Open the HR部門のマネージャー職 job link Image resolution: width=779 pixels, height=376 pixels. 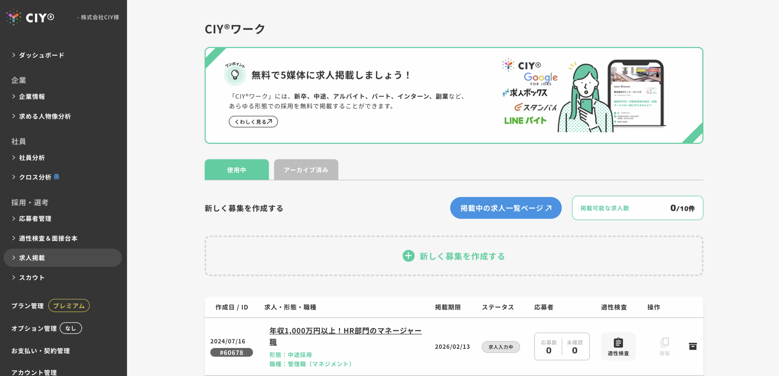(x=345, y=331)
